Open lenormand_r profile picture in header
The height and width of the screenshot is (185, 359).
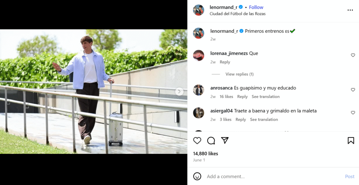tap(199, 10)
